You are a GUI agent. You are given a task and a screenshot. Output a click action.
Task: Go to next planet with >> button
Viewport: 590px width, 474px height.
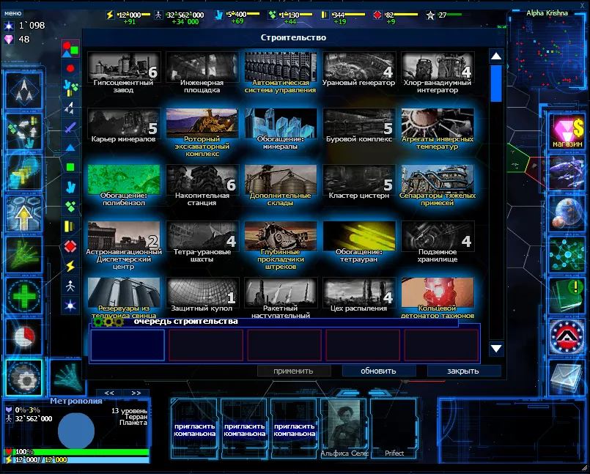pyautogui.click(x=136, y=393)
